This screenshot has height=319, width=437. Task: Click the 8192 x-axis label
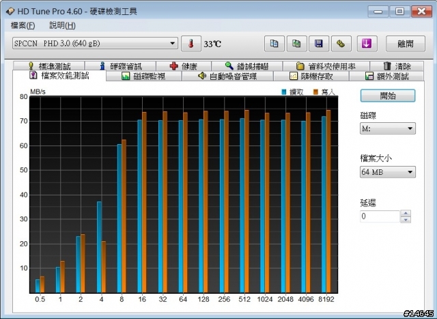click(326, 299)
